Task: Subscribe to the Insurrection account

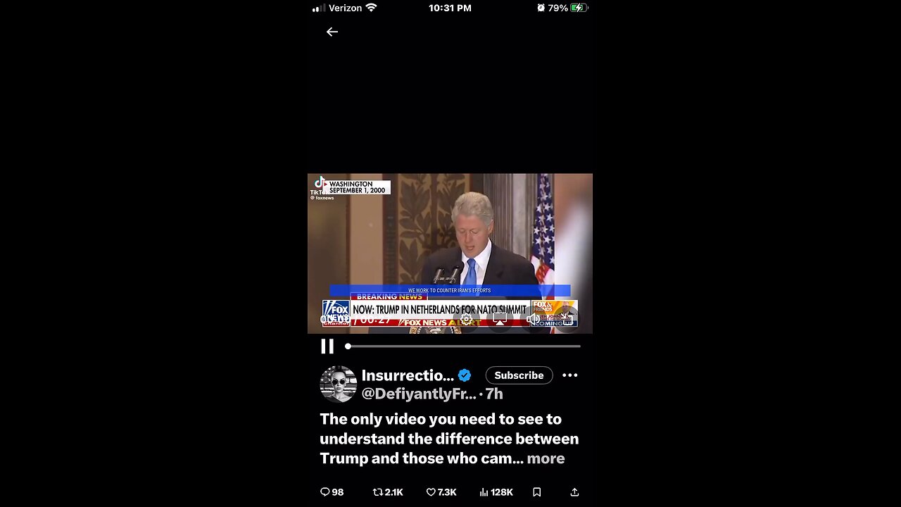Action: 519,375
